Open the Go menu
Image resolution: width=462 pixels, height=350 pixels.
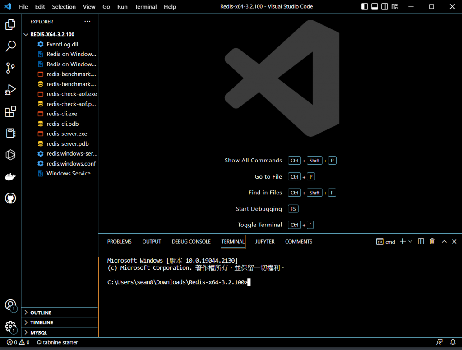[106, 6]
